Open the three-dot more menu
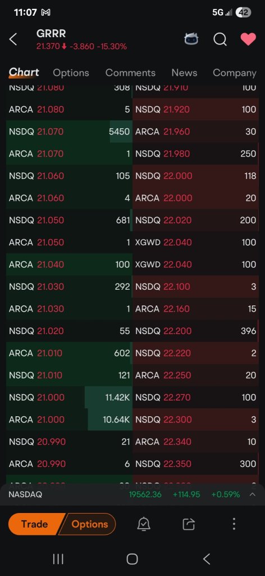Image resolution: width=265 pixels, height=576 pixels. 234,524
